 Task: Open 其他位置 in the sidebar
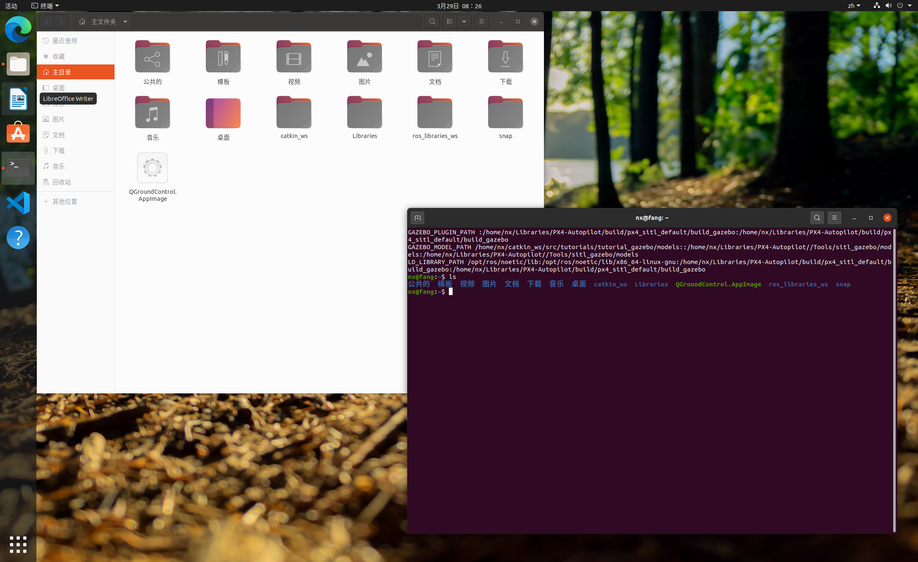pos(76,201)
